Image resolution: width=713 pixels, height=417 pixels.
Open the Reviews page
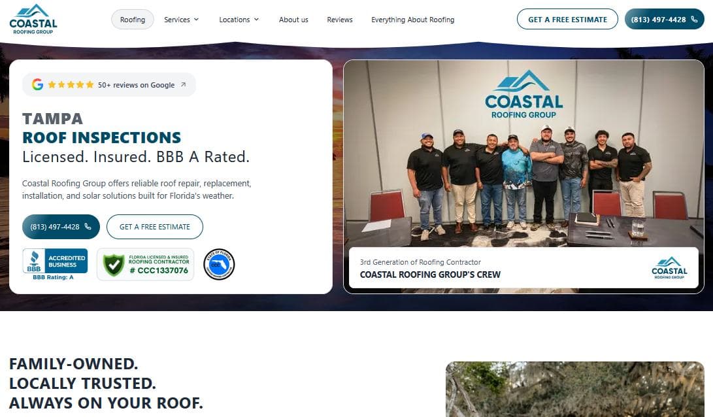pyautogui.click(x=340, y=20)
